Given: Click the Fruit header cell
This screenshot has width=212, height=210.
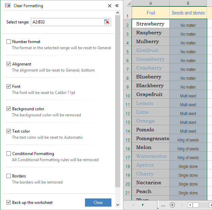Looking at the screenshot, I should click(151, 13).
